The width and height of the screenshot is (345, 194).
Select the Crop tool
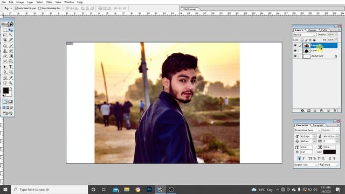[x=5, y=40]
